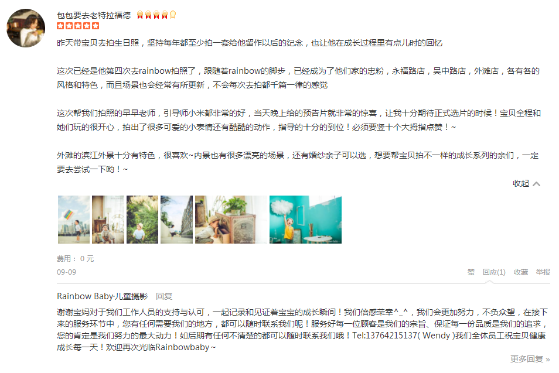Click the five-star rating icons
The height and width of the screenshot is (373, 559).
click(x=78, y=26)
